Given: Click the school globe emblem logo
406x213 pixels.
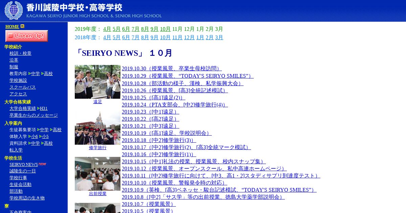Looking at the screenshot, I should coord(13,10).
